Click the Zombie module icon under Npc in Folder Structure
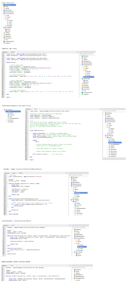 (7, 24)
